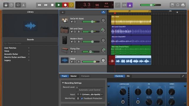Collapse the Recording Settings triangle
The height and width of the screenshot is (106, 189).
pos(63,83)
